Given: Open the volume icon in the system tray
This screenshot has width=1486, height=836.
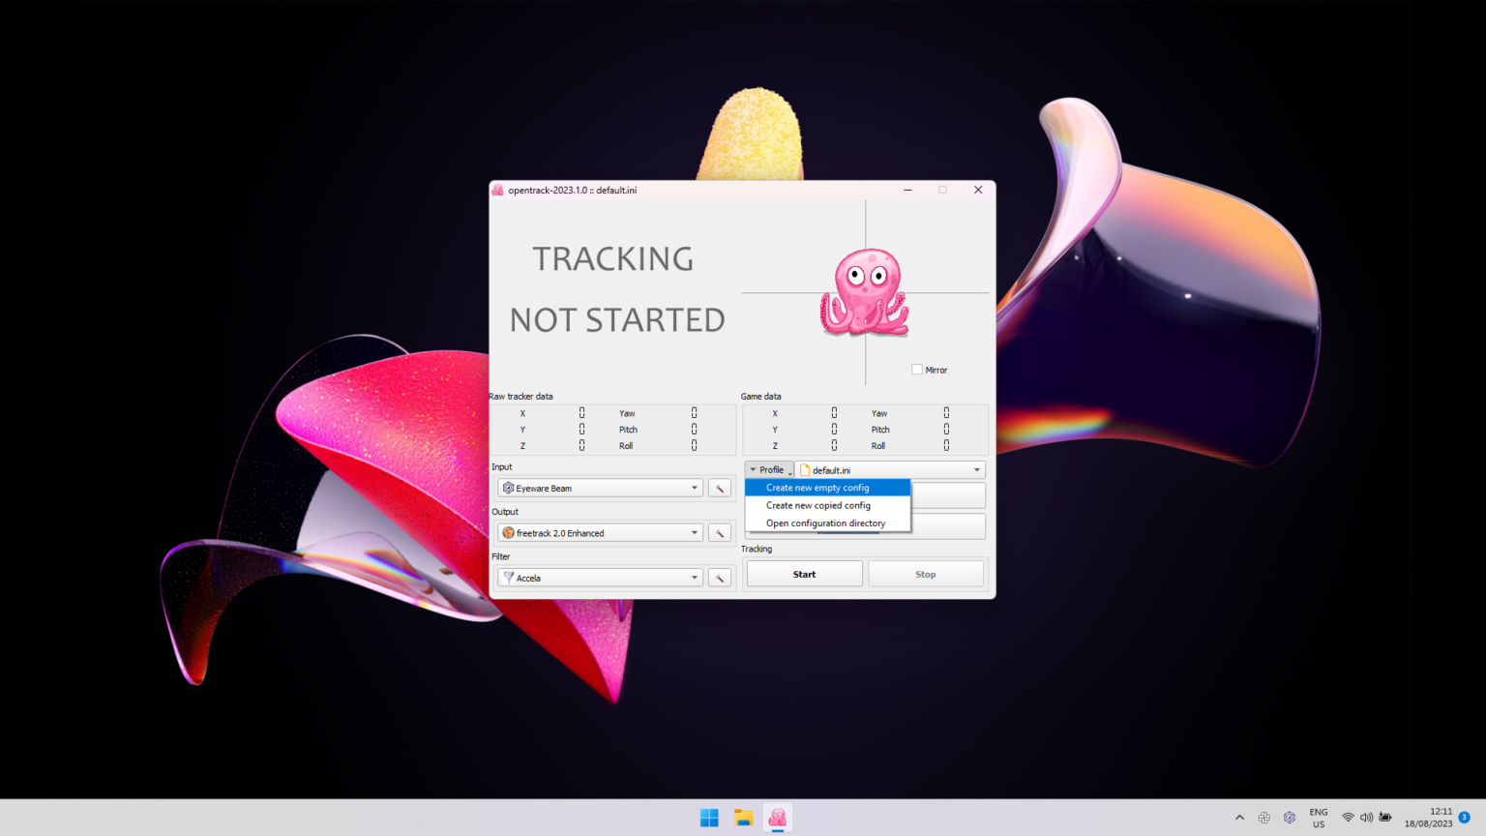Looking at the screenshot, I should coord(1366,817).
